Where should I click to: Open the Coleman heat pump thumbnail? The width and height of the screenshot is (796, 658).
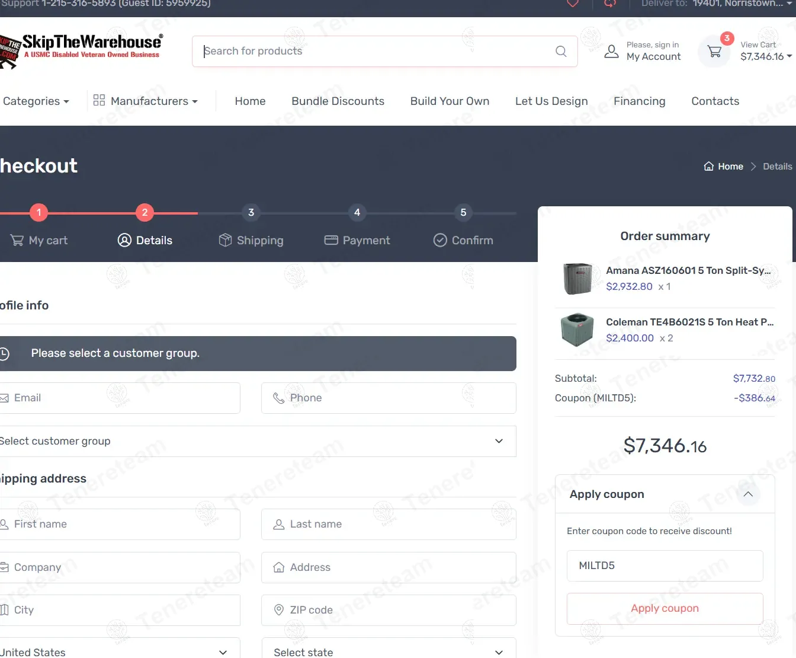point(577,330)
